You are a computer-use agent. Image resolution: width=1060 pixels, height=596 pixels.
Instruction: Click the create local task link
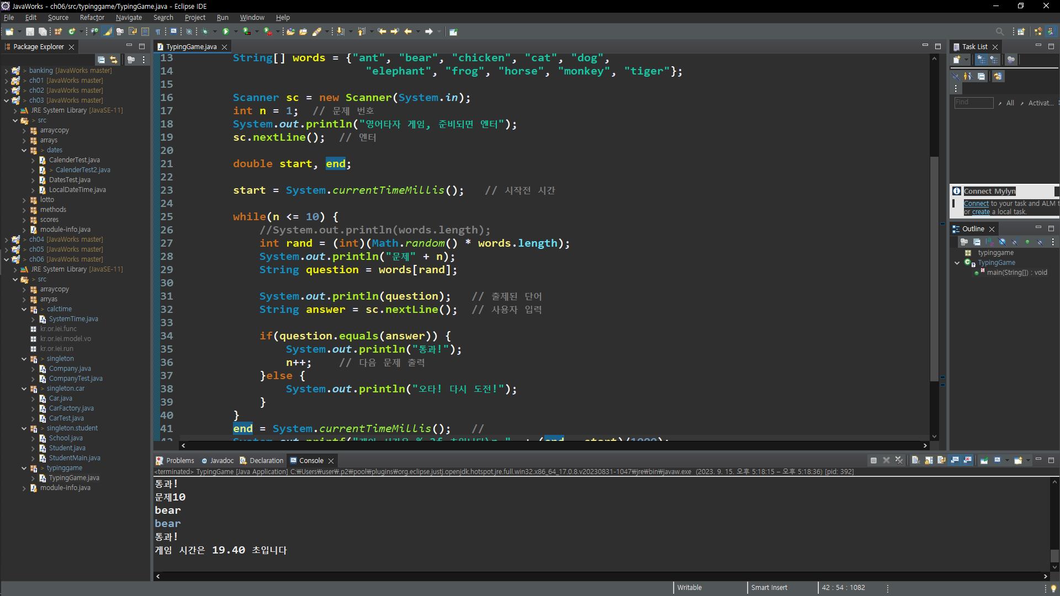(981, 212)
